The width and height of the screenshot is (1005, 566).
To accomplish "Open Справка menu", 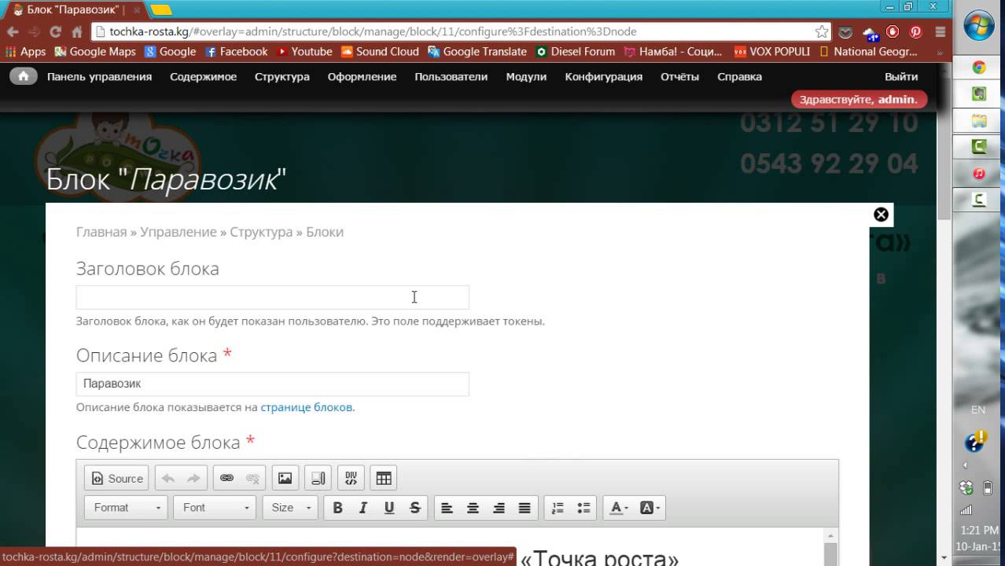I will pyautogui.click(x=739, y=76).
